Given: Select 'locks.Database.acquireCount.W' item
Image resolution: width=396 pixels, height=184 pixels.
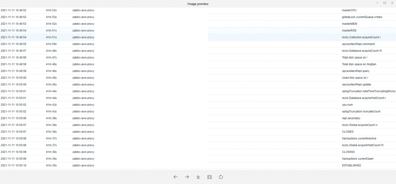Looking at the screenshot, I should point(362,51).
